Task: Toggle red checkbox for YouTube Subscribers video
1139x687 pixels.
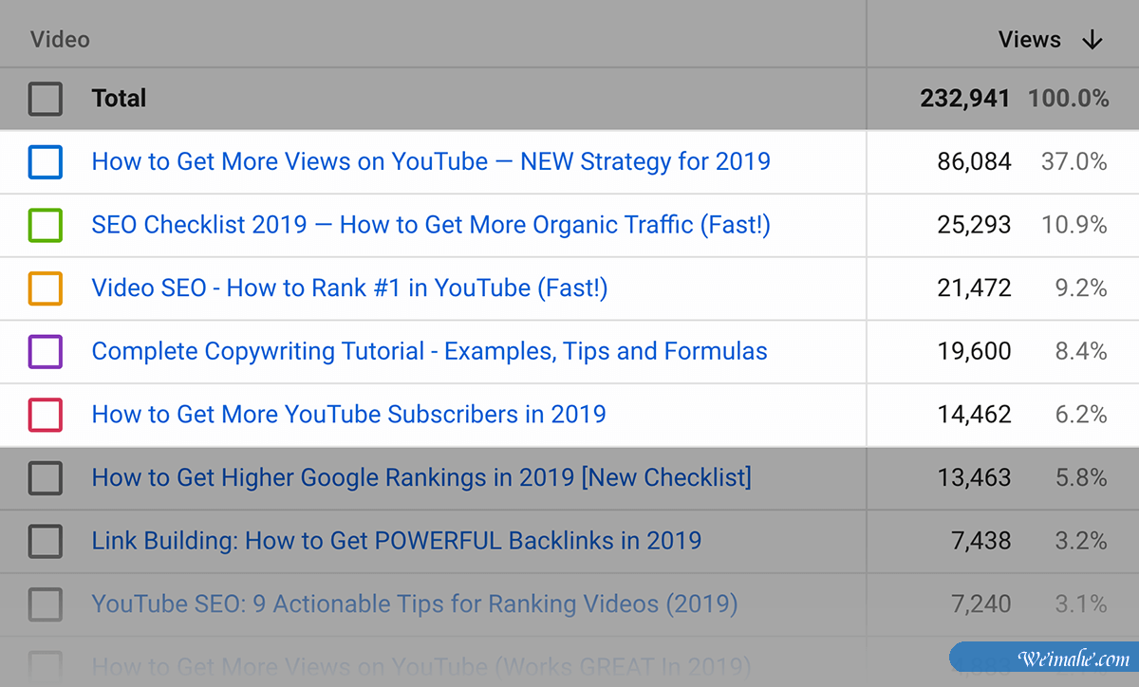Action: [x=46, y=415]
